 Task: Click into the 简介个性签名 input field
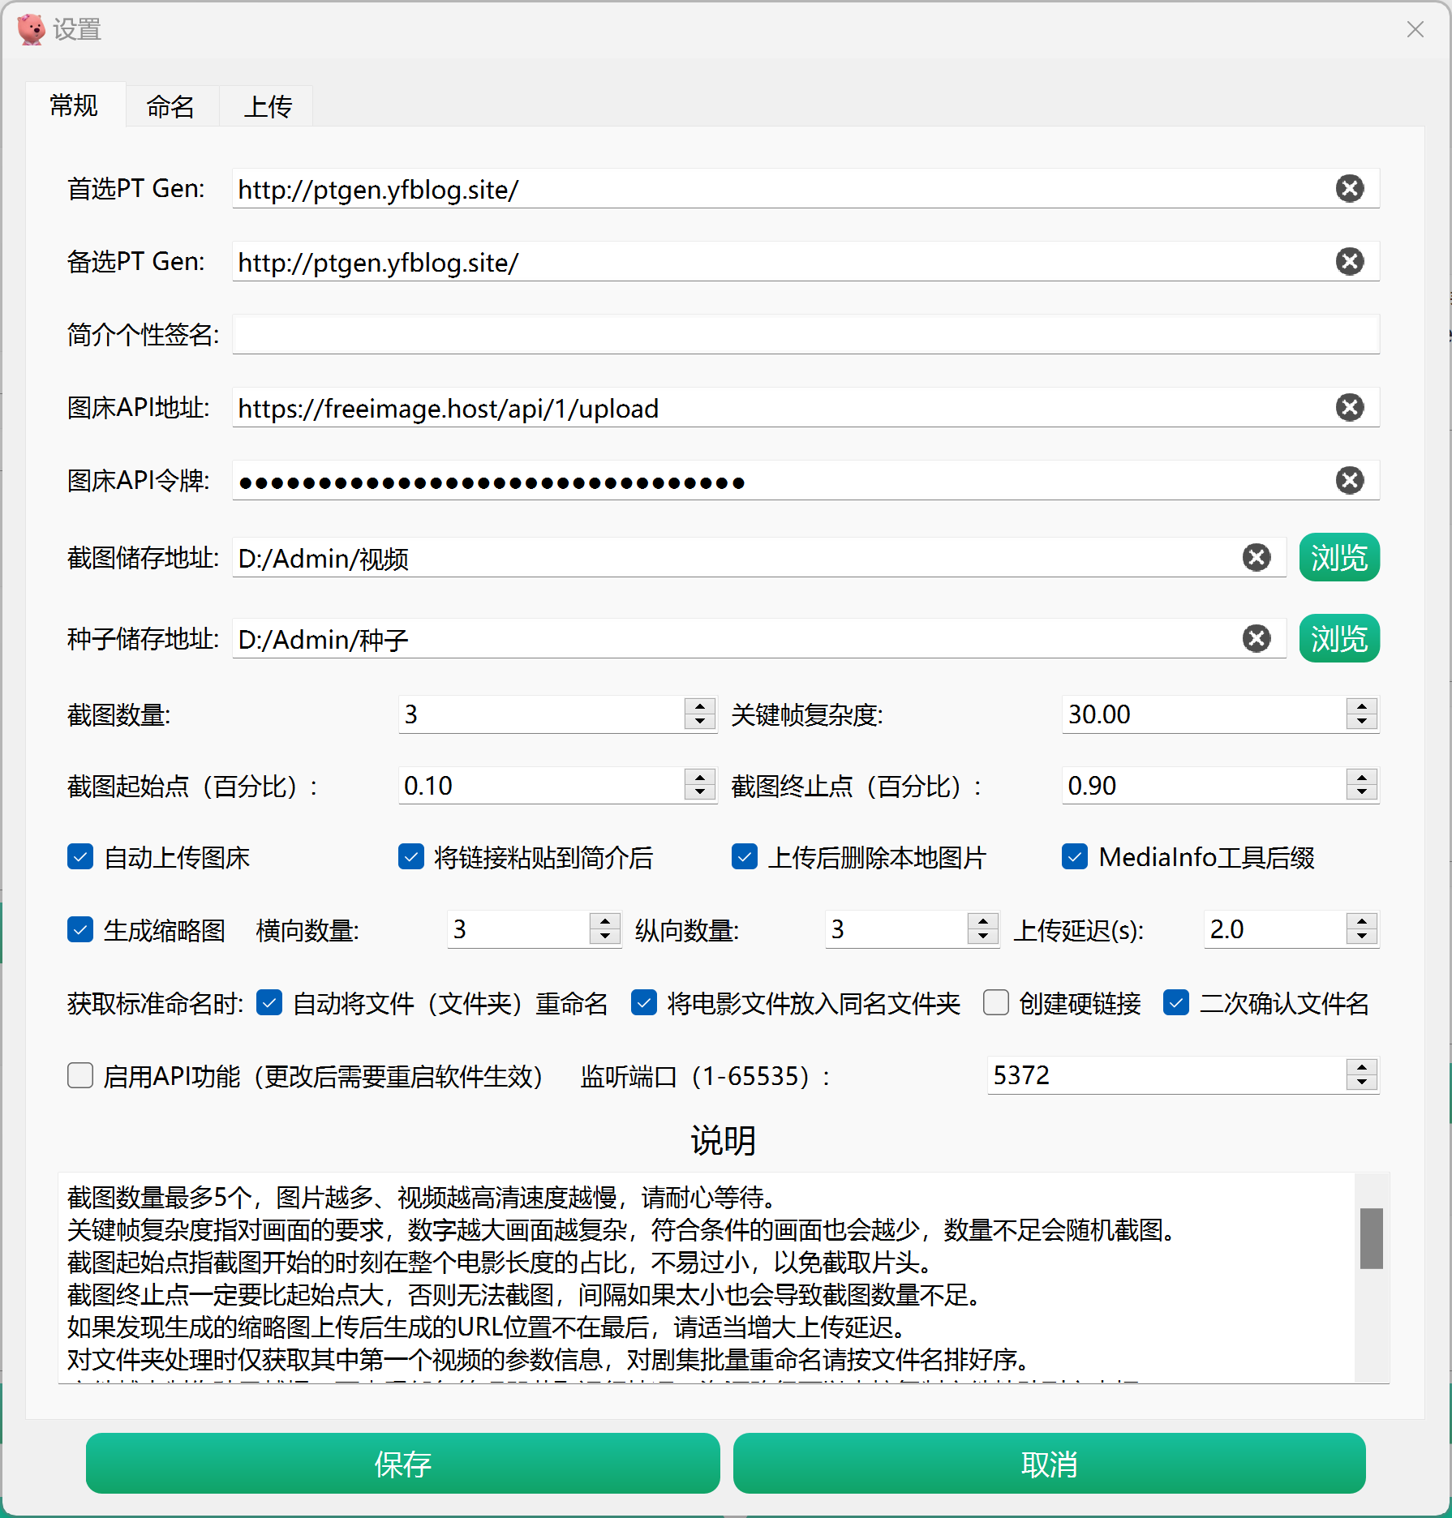(805, 335)
